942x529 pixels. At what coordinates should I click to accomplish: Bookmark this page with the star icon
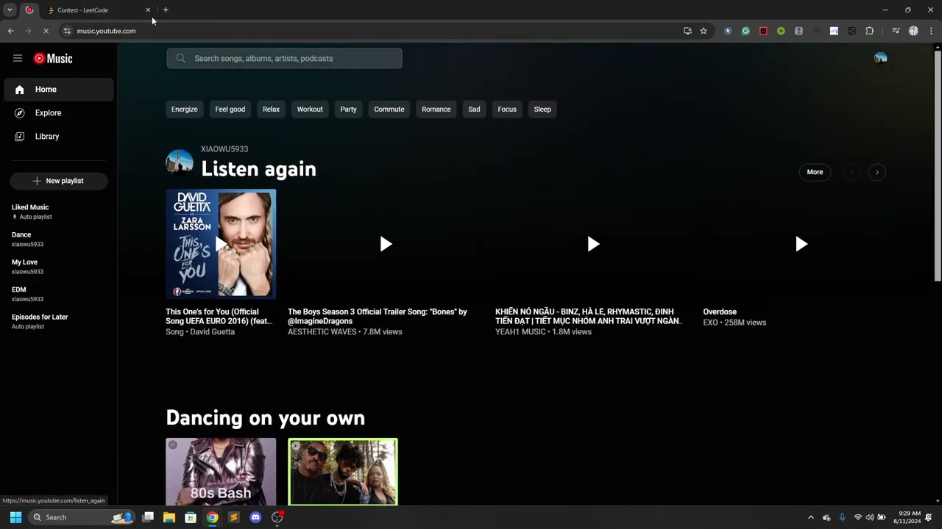(x=704, y=31)
